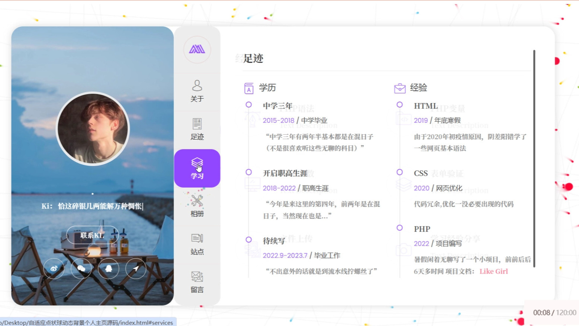Click the document icon above 足迹
579x326 pixels.
coord(197,124)
